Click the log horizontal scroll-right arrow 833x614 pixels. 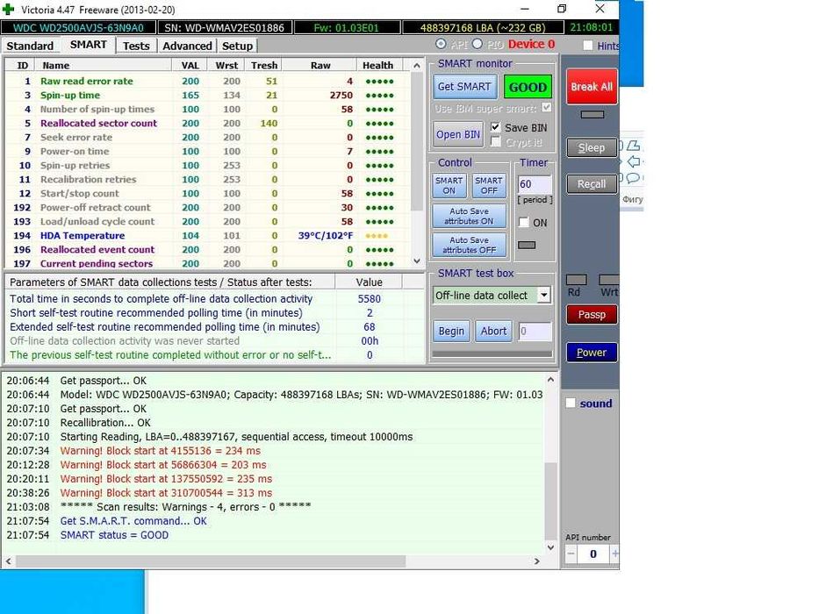[537, 560]
